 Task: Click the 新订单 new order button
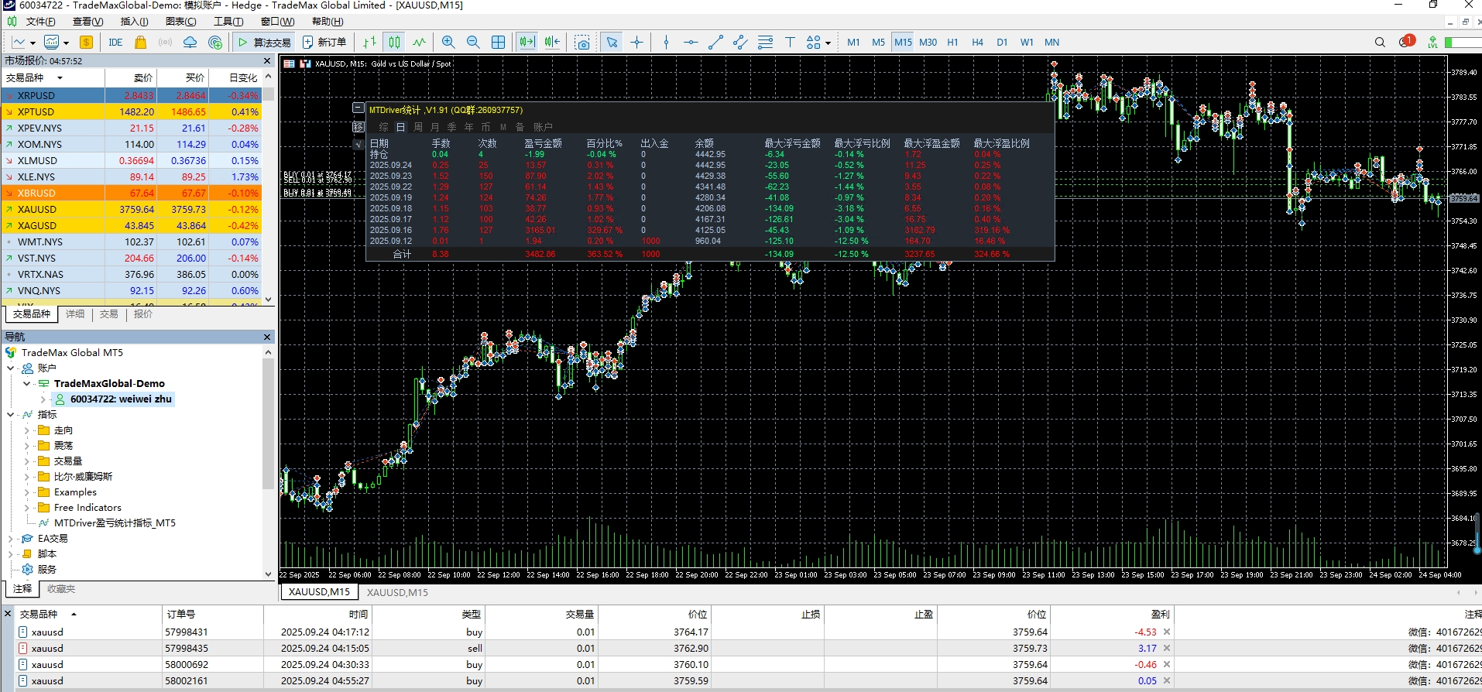click(x=324, y=43)
